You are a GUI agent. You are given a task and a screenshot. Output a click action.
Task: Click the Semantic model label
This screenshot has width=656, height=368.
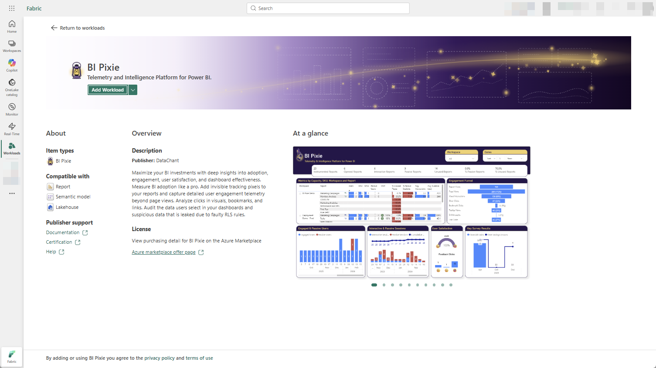click(x=73, y=197)
